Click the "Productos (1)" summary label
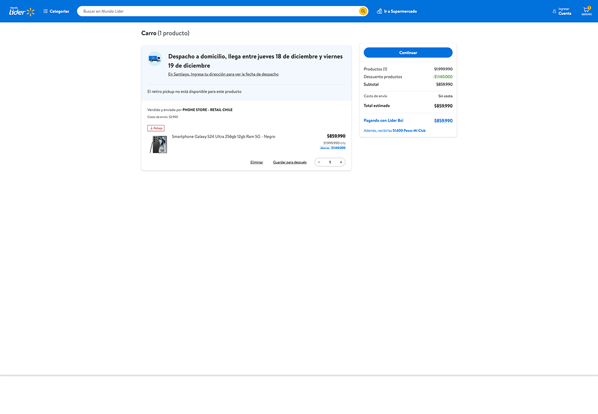This screenshot has height=414, width=598. coord(375,69)
